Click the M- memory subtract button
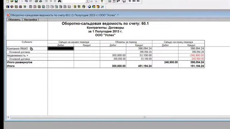Screen dimensions: 230x129 138,1
